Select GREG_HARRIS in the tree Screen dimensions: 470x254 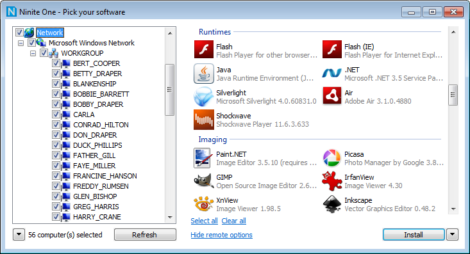tap(96, 207)
